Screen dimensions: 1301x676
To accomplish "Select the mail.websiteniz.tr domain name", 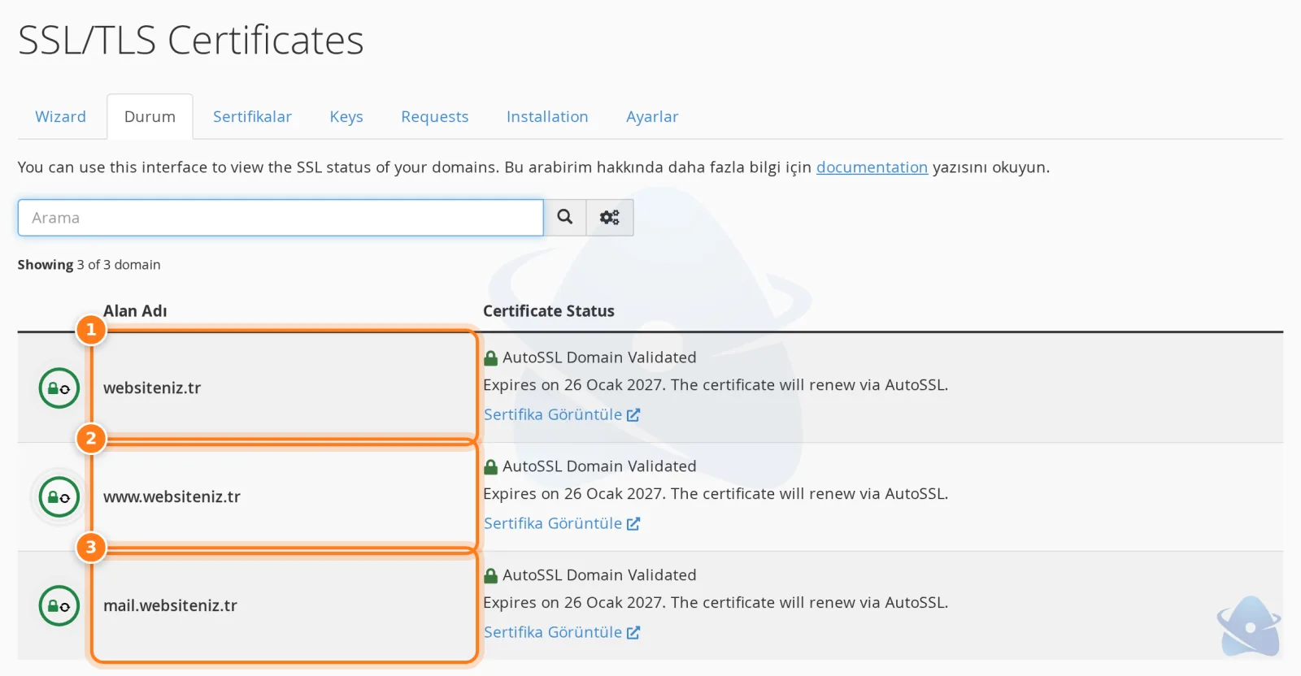I will tap(170, 606).
